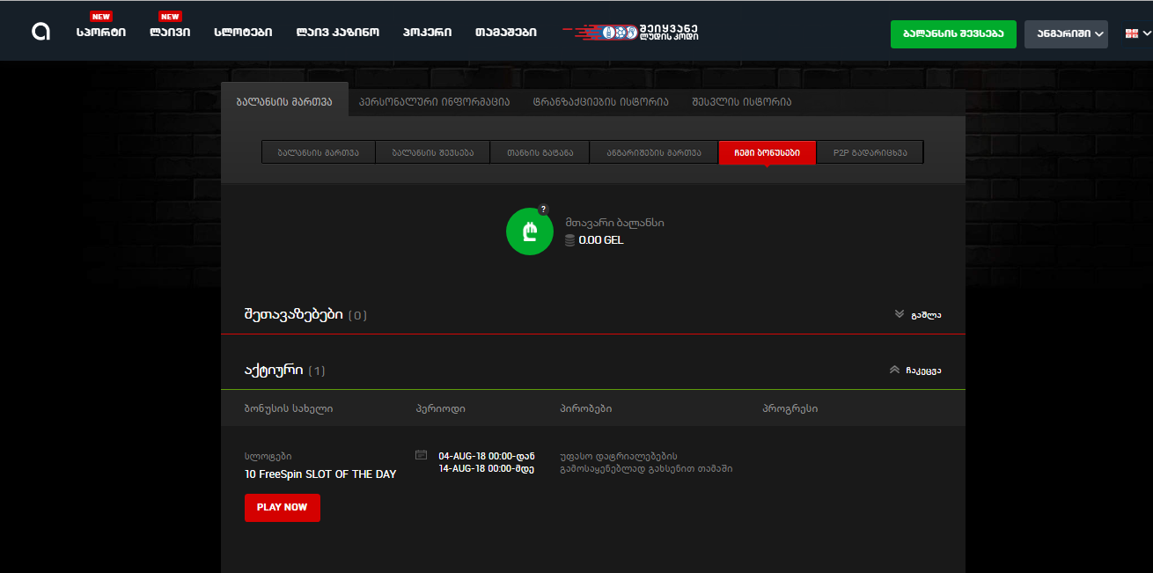Click the აქტიური heading
The width and height of the screenshot is (1153, 573).
[x=274, y=370]
